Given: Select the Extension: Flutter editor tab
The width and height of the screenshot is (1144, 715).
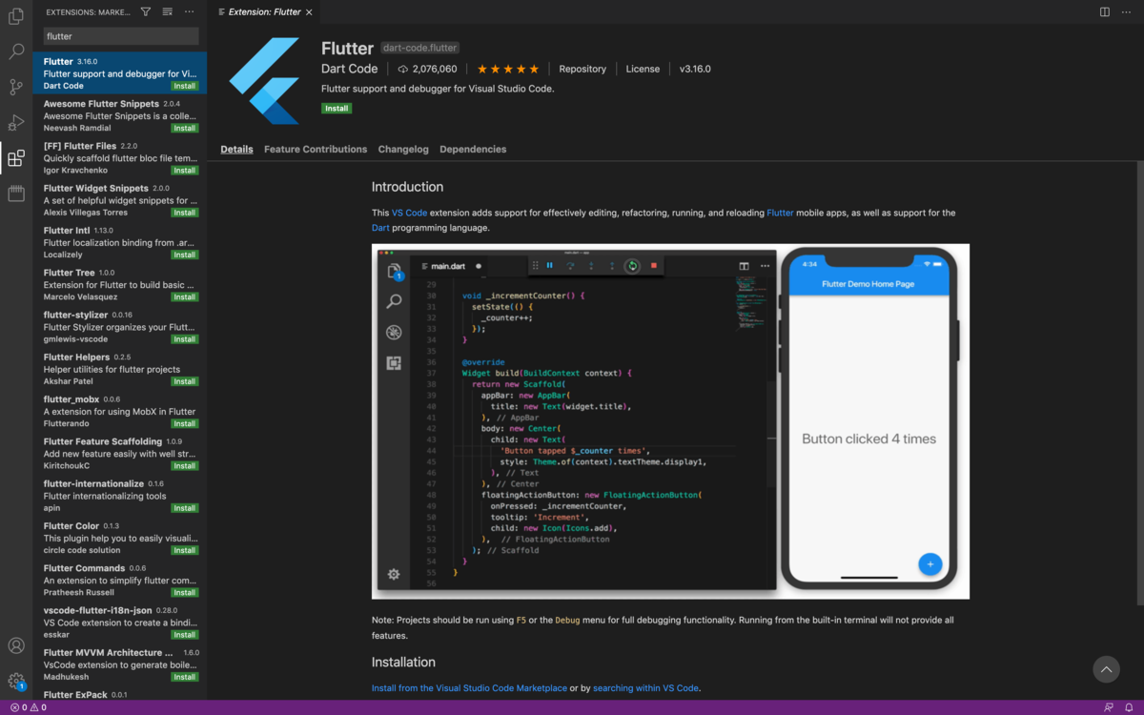Looking at the screenshot, I should pos(265,11).
